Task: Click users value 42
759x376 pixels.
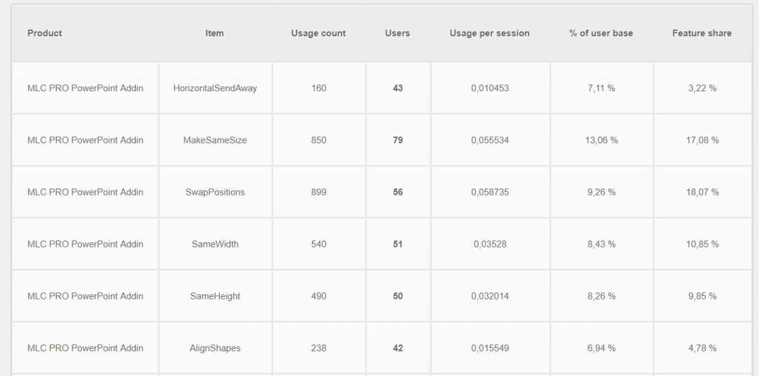Action: [x=398, y=348]
